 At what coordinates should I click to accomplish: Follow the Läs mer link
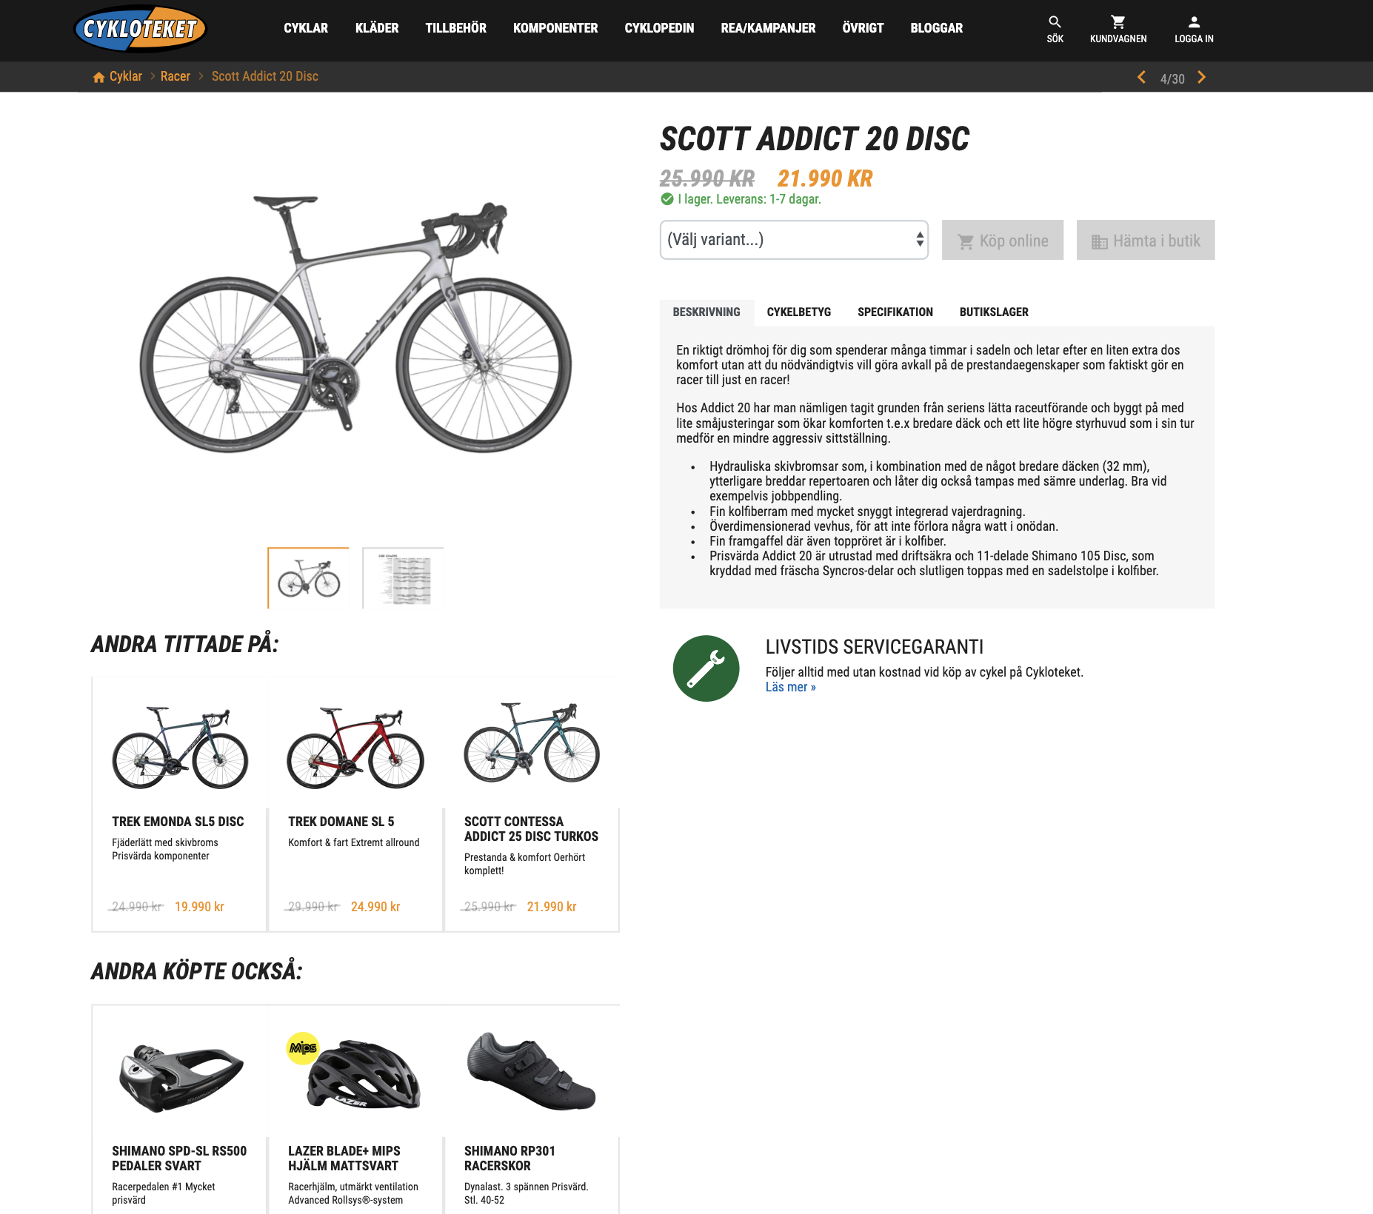point(790,687)
